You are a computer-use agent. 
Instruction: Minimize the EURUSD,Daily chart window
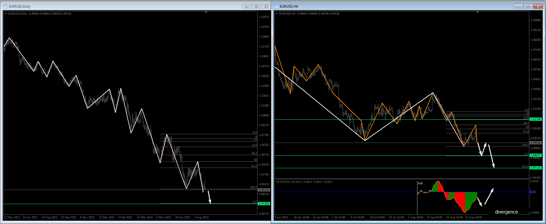click(x=246, y=6)
